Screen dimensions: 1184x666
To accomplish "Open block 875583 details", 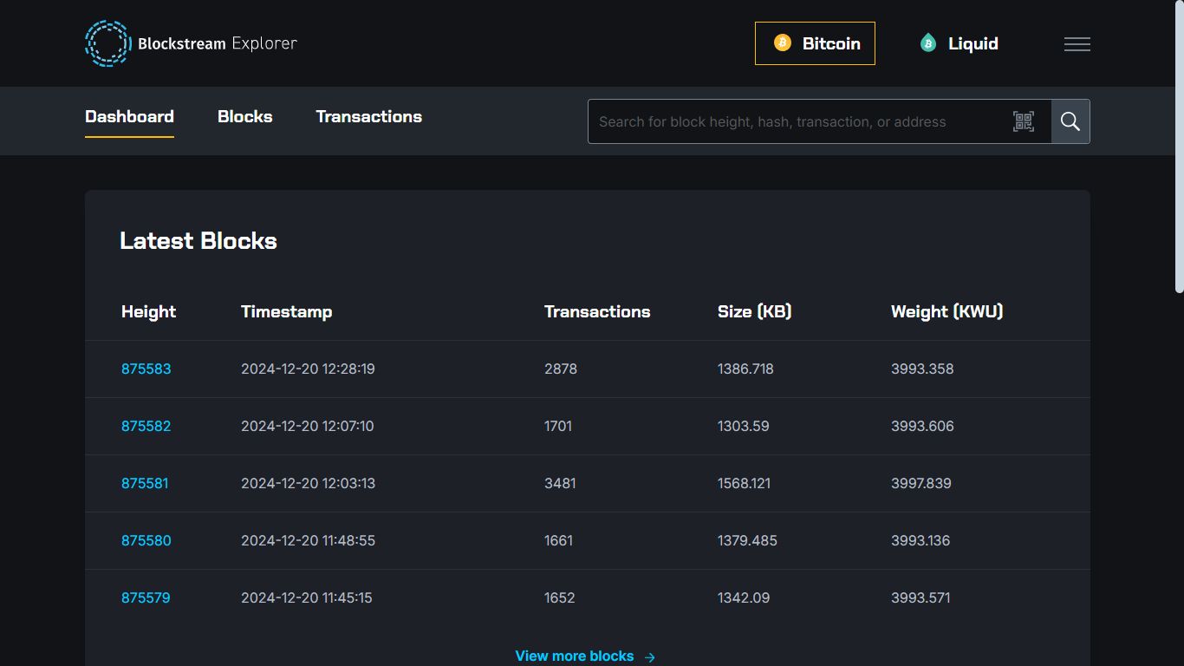I will coord(146,369).
